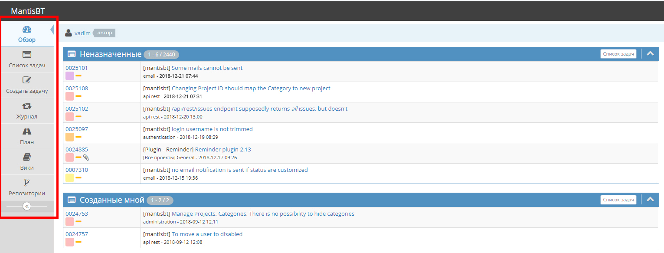Open the Список задач sidebar icon
Image resolution: width=664 pixels, height=253 pixels.
[27, 55]
